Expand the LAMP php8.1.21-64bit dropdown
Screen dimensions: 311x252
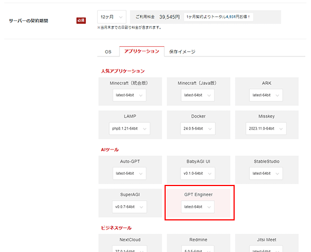coord(129,129)
